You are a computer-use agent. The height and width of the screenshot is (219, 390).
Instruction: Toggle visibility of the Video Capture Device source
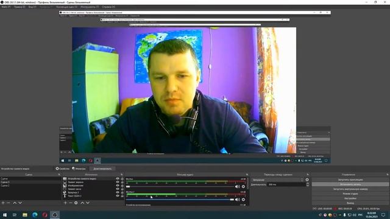coord(118,178)
